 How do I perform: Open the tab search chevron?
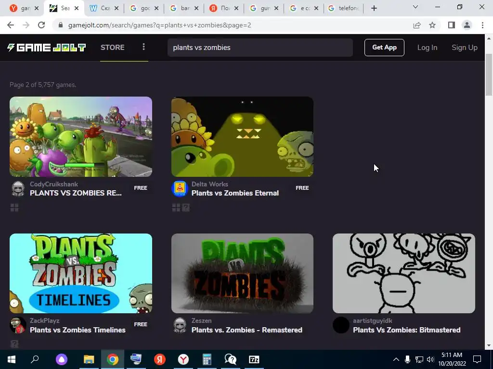tap(415, 7)
